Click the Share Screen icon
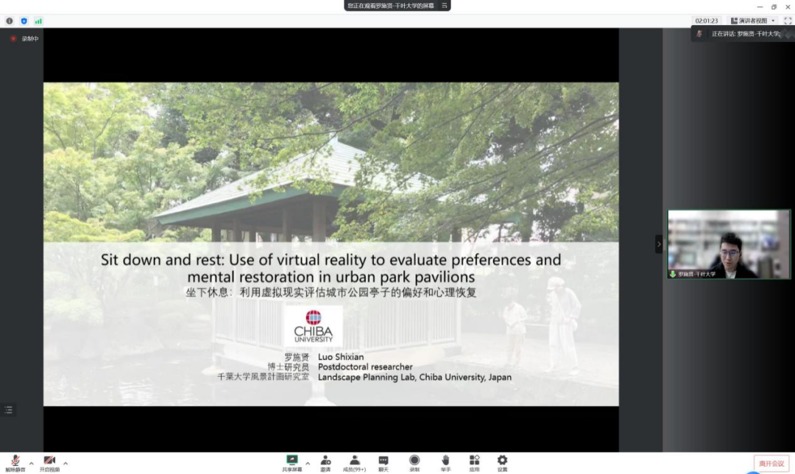 pyautogui.click(x=292, y=461)
